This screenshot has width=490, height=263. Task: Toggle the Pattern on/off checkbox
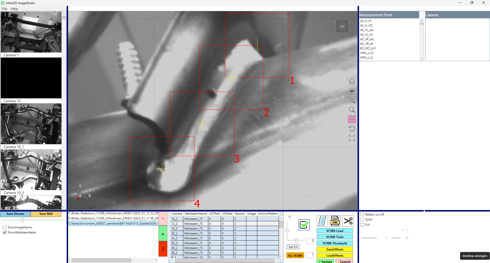[x=362, y=215]
